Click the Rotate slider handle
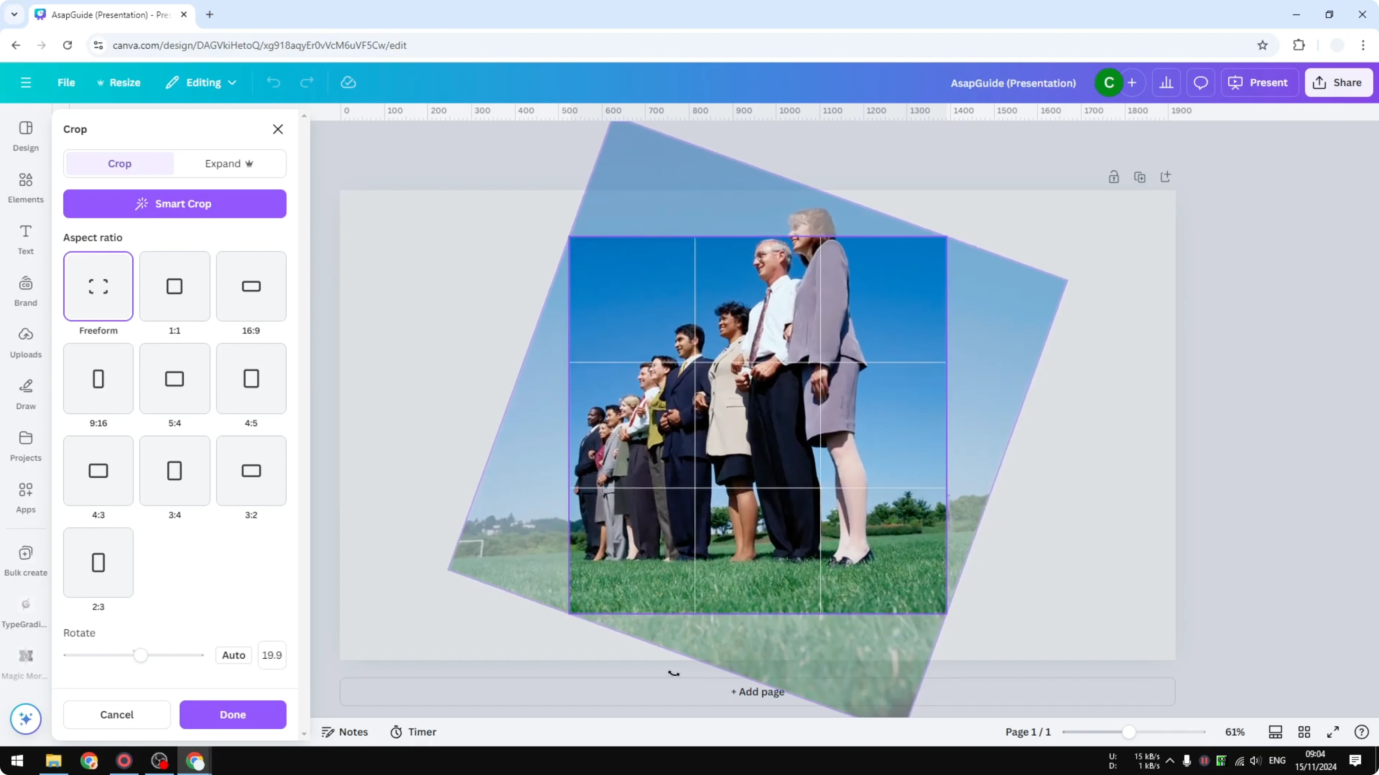 tap(141, 655)
